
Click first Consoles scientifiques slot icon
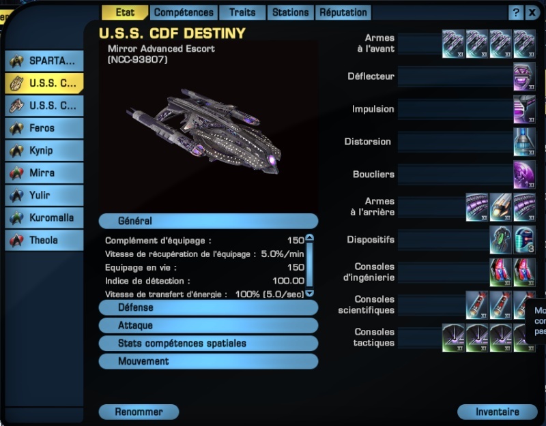(476, 305)
